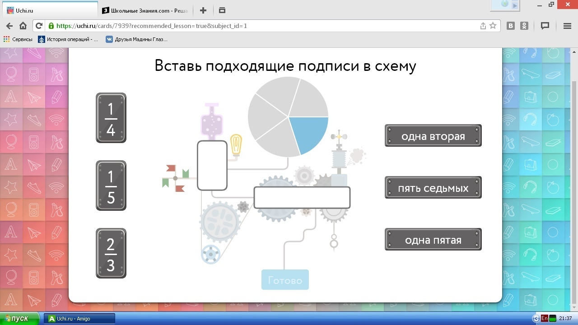This screenshot has width=578, height=325.
Task: Click the browser back arrow
Action: coord(9,26)
